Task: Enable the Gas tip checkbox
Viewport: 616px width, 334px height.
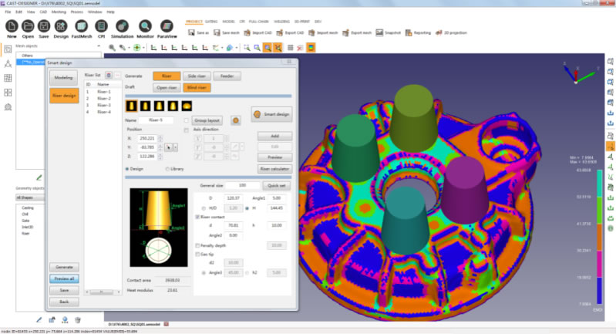Action: [x=197, y=255]
